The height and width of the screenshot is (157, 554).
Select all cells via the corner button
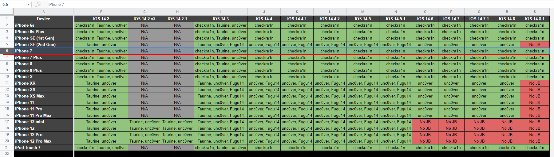(7, 12)
